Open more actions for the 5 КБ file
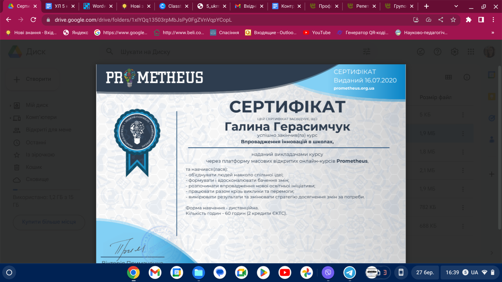 tap(463, 115)
